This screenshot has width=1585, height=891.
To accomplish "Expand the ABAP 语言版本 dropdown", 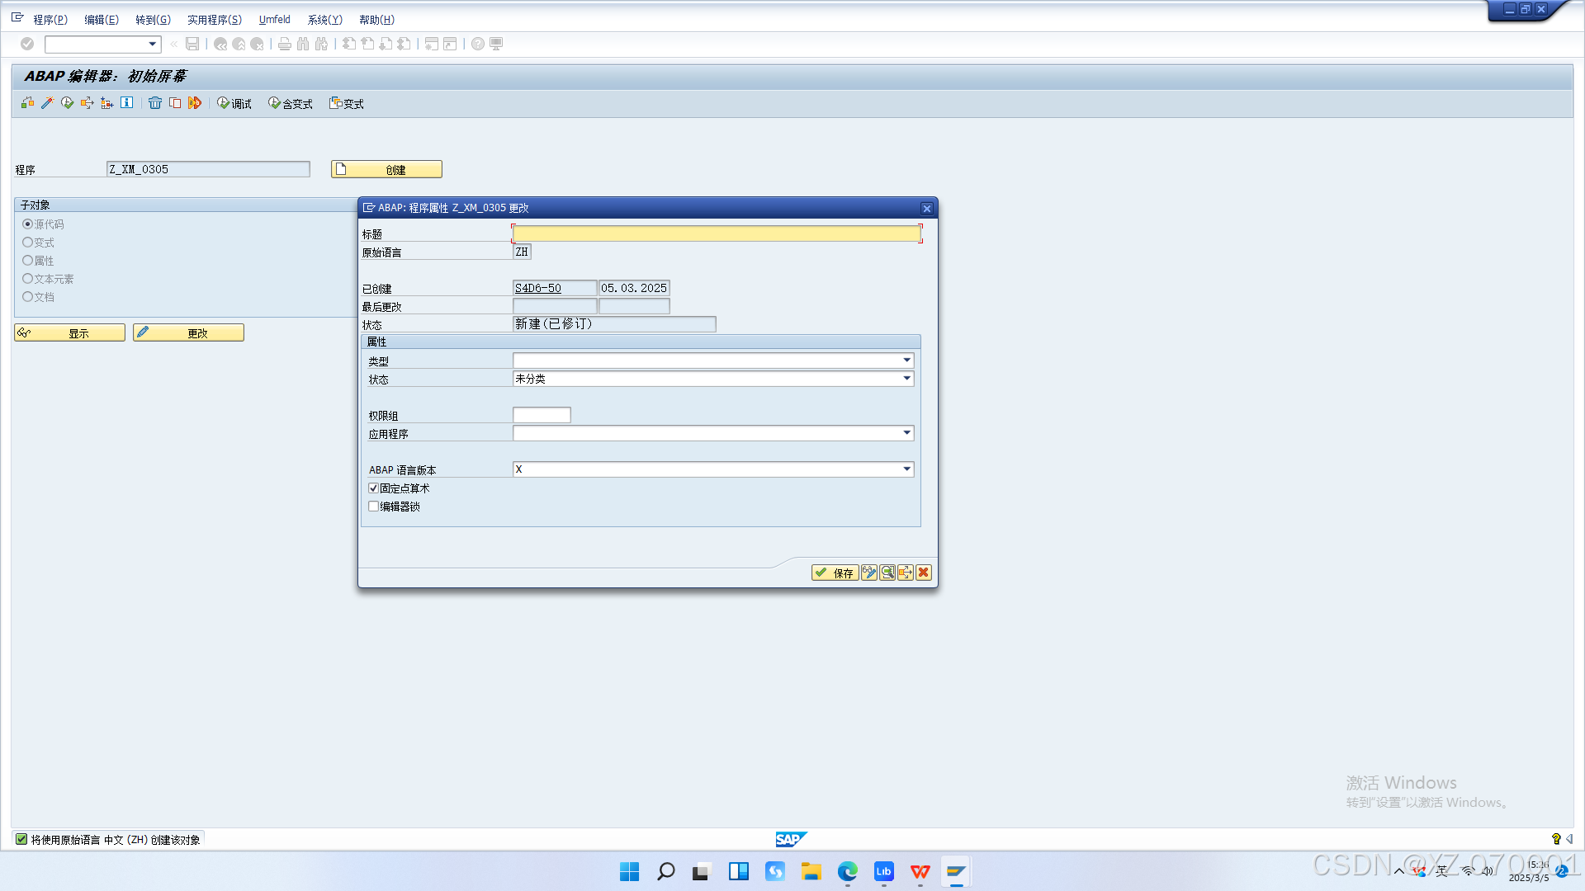I will pos(906,469).
